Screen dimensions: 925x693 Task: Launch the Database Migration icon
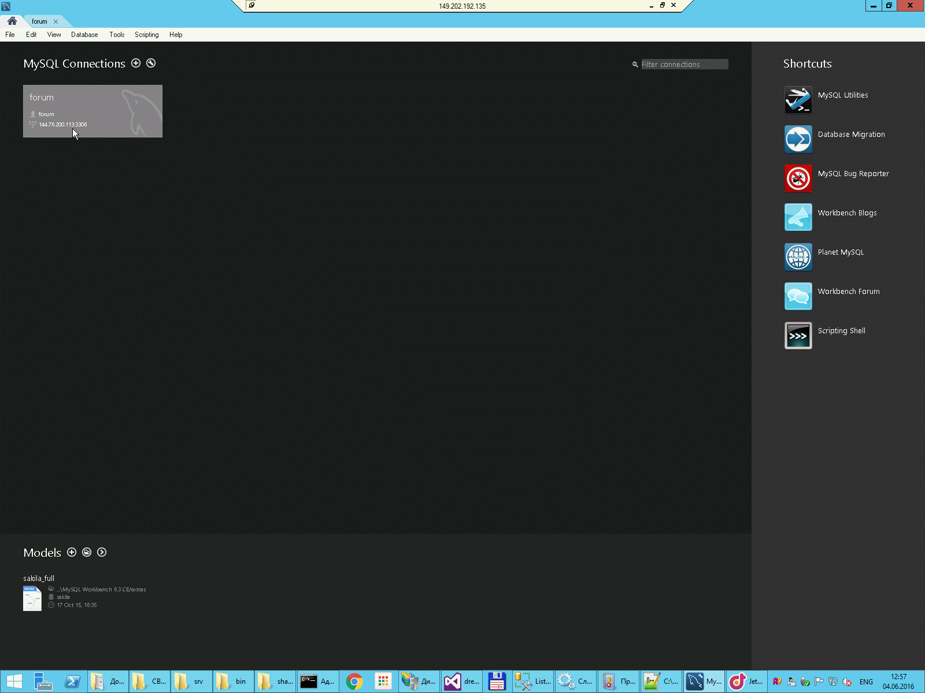(798, 139)
